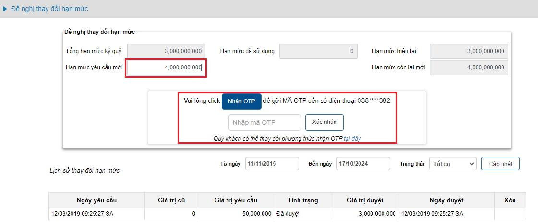538x222 pixels.
Task: Click the Nhận OTP button
Action: tap(241, 101)
